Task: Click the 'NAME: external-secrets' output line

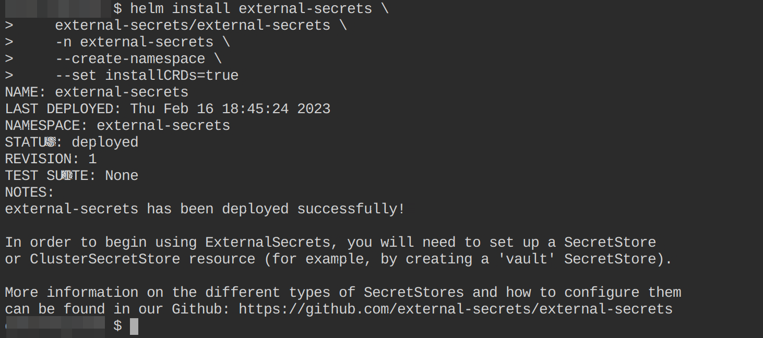Action: [97, 92]
